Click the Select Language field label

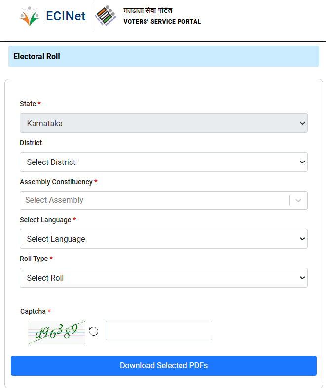[x=45, y=220]
